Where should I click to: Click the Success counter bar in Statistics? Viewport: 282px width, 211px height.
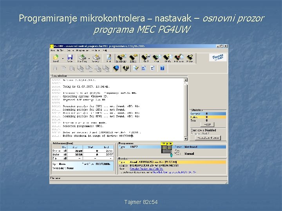(x=208, y=114)
